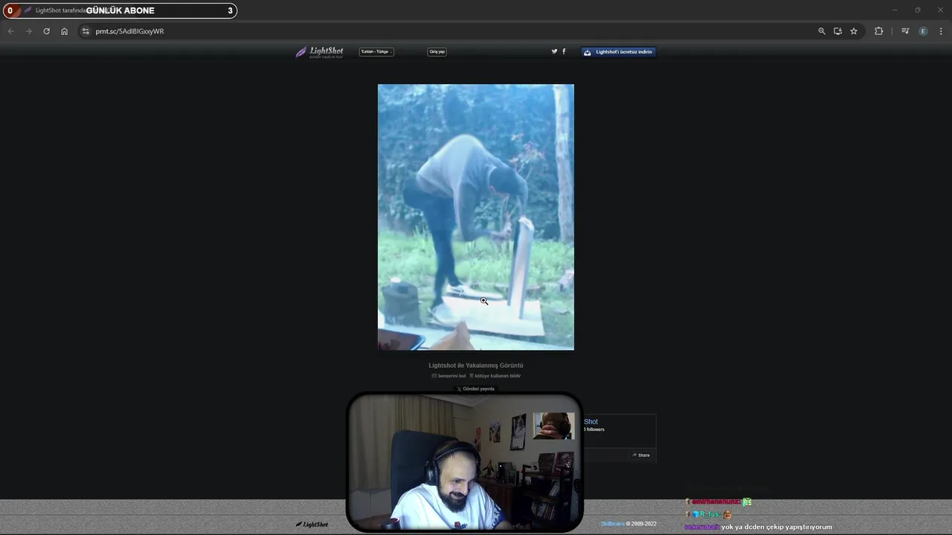Viewport: 952px width, 535px height.
Task: Click the kötüye kullanım bildir link
Action: pos(495,376)
